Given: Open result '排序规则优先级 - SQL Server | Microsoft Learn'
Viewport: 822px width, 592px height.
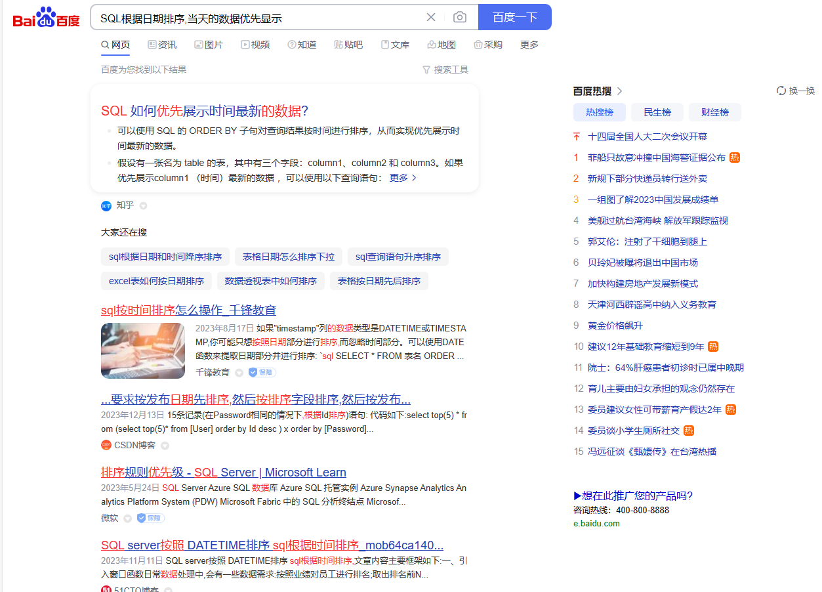Looking at the screenshot, I should [224, 473].
